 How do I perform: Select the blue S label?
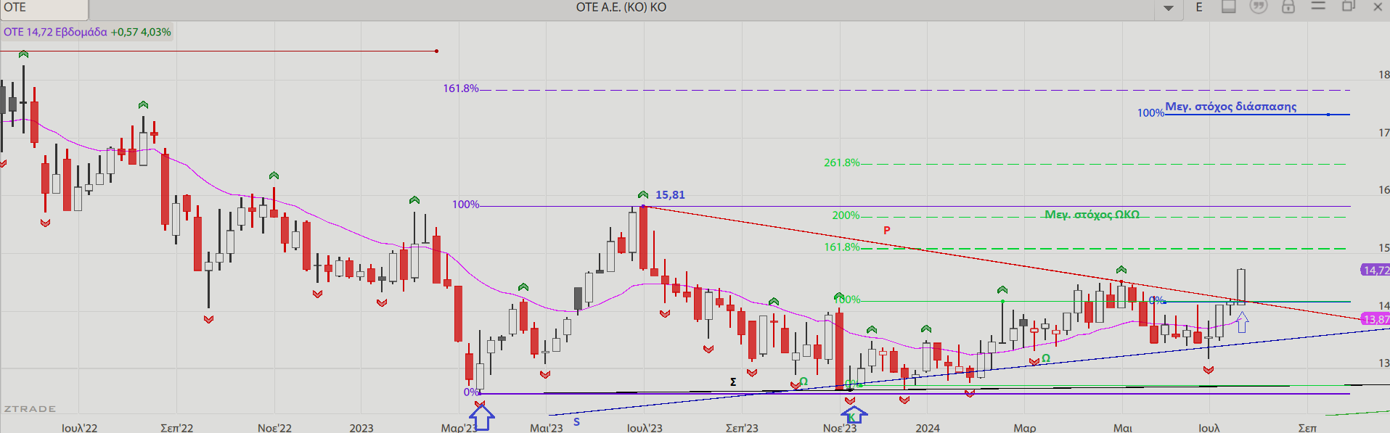pos(576,421)
